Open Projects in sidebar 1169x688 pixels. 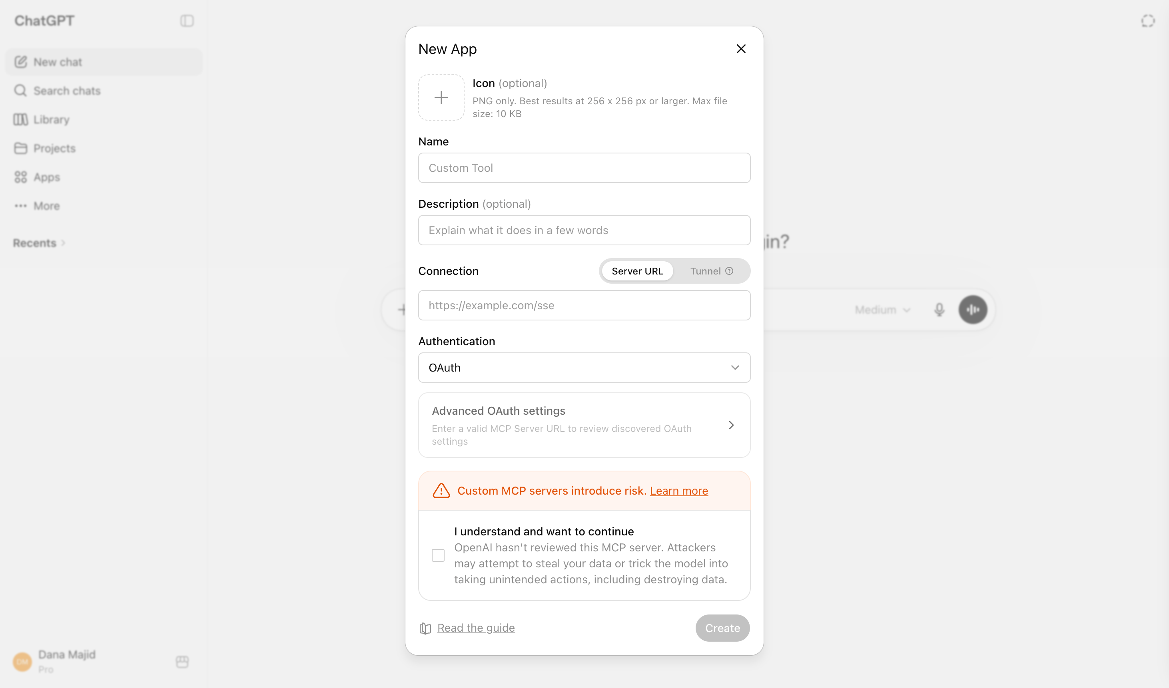pos(104,148)
